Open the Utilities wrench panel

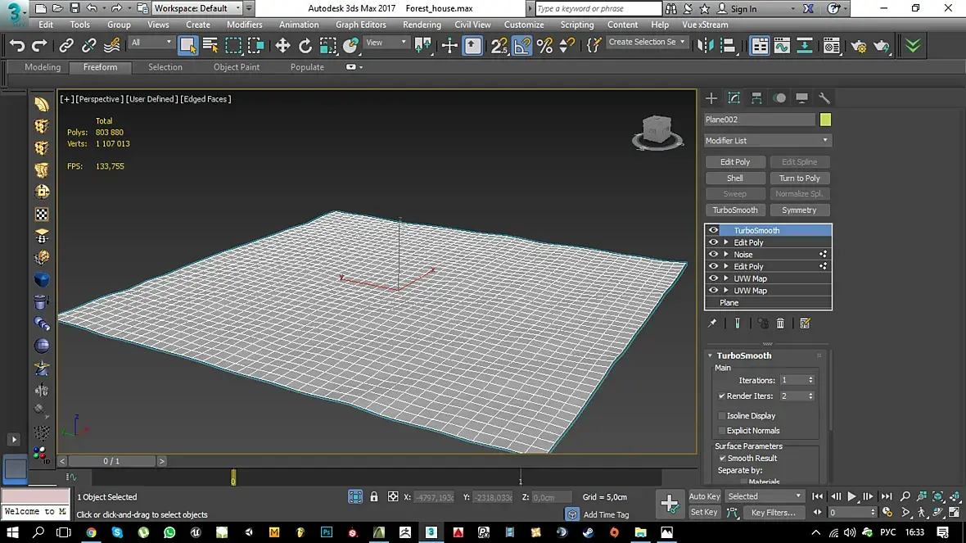(x=824, y=98)
